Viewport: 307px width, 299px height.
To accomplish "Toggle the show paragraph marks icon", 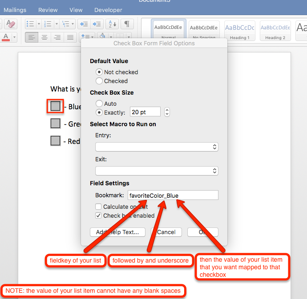I will coord(127,24).
